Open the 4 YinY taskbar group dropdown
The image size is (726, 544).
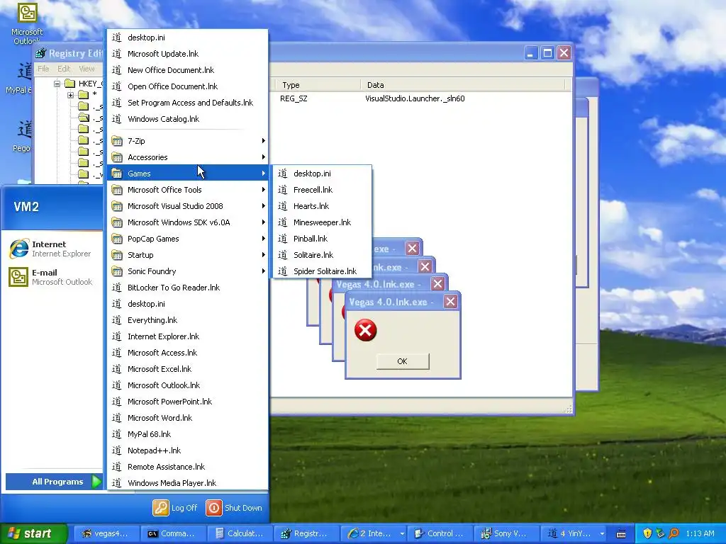pos(602,534)
